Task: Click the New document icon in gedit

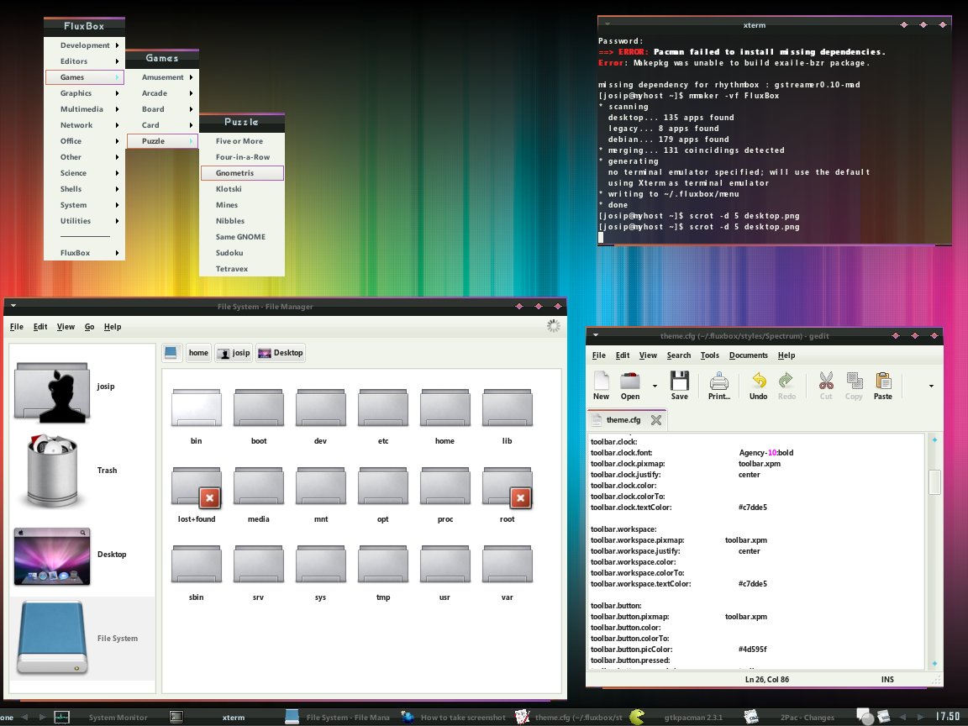Action: (601, 385)
